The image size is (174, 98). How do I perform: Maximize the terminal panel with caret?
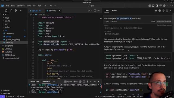point(95,82)
